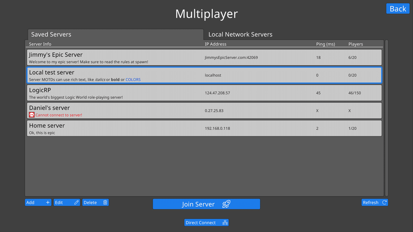Click the Edit label

pos(59,203)
